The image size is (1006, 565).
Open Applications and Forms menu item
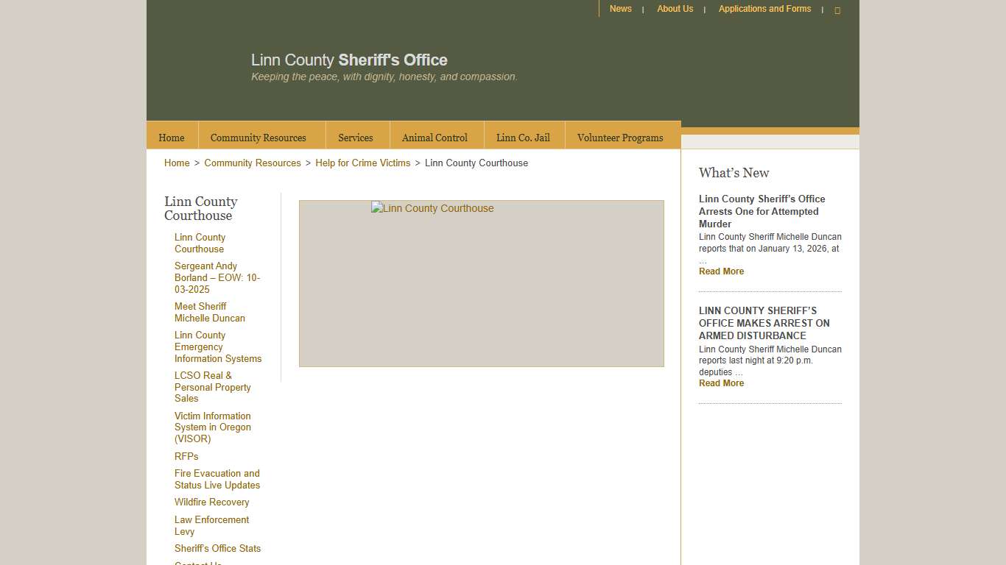tap(764, 8)
